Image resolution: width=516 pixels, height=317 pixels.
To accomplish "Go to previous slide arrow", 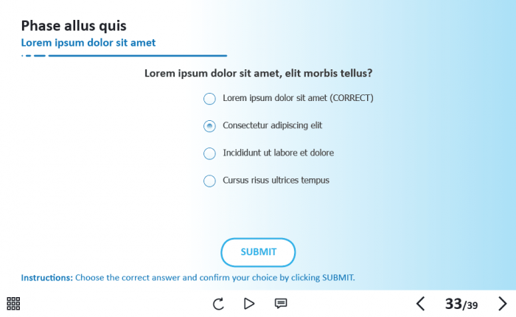I will click(x=420, y=304).
